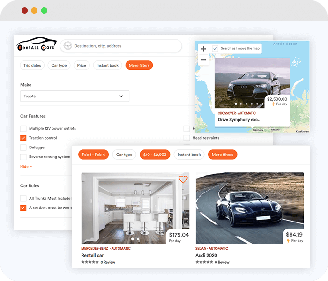Uncheck A seatbelt must be worn rule
Screen dimensions: 328x281
click(23, 208)
